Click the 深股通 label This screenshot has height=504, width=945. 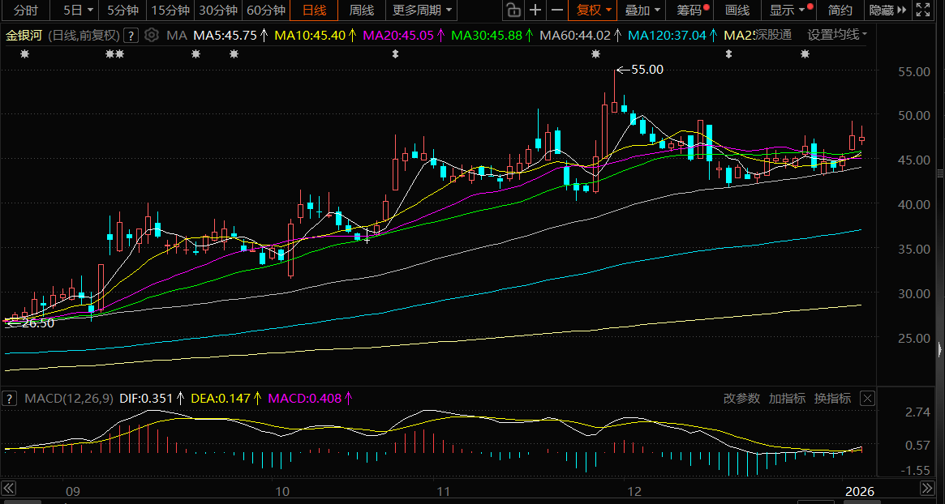775,35
